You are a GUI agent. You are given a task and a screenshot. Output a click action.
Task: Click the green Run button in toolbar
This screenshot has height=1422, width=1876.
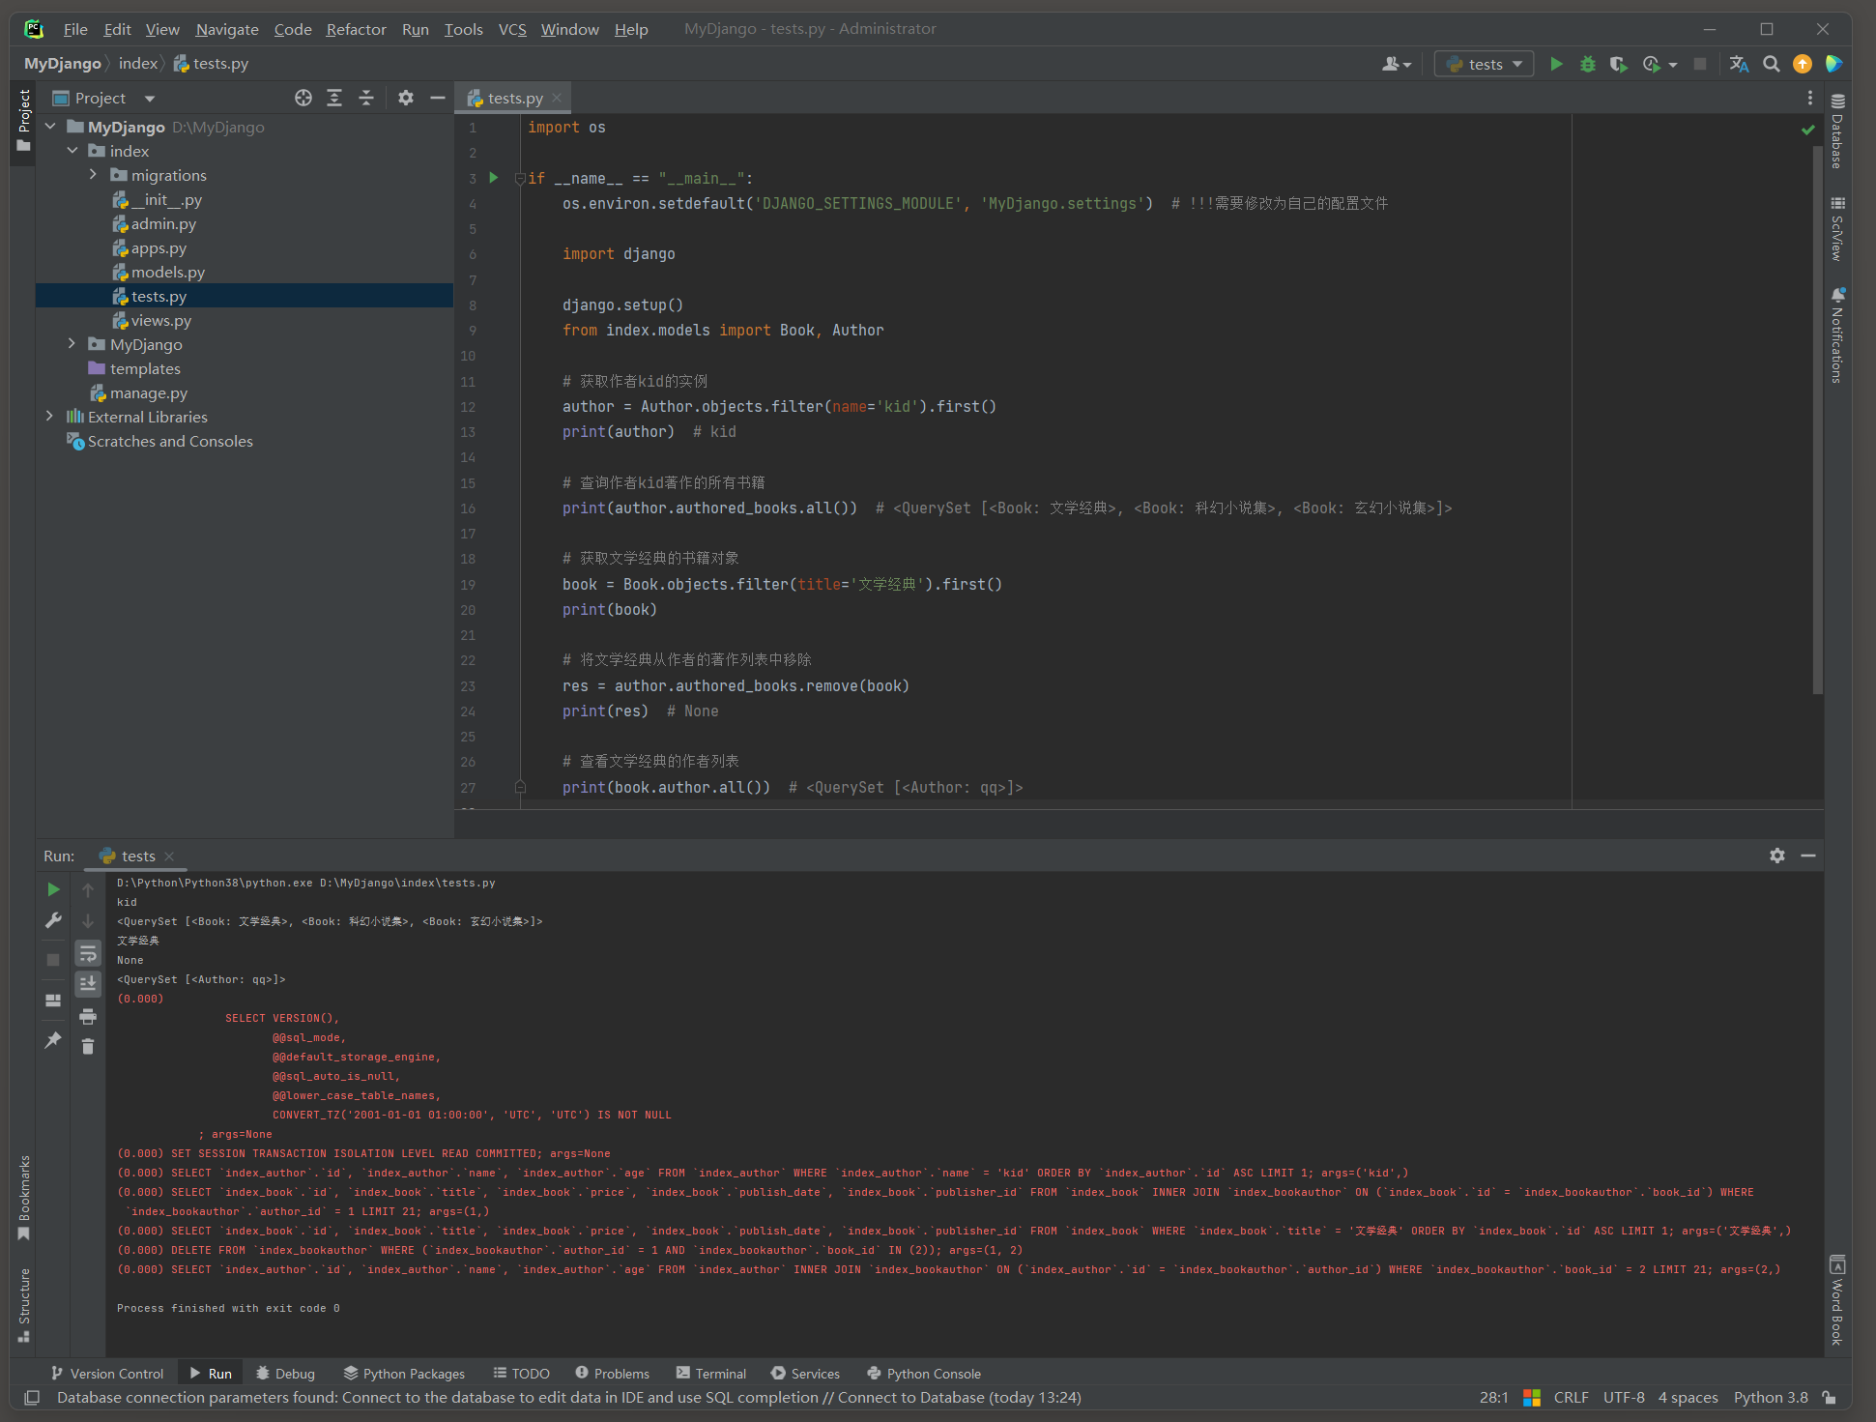pyautogui.click(x=1556, y=64)
